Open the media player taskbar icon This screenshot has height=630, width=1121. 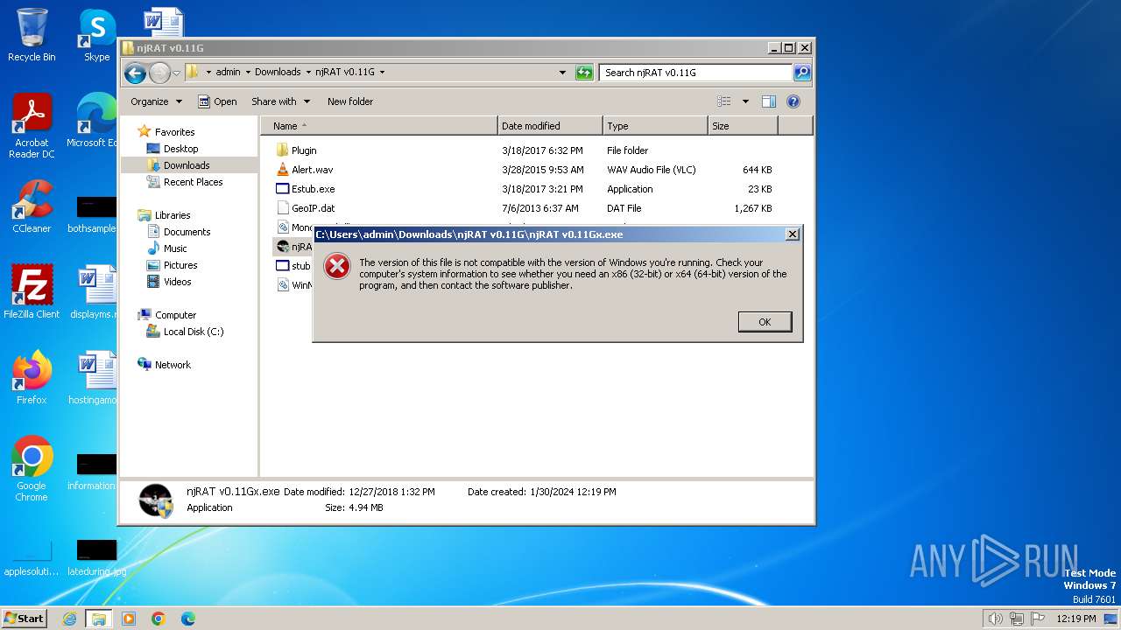(x=129, y=619)
